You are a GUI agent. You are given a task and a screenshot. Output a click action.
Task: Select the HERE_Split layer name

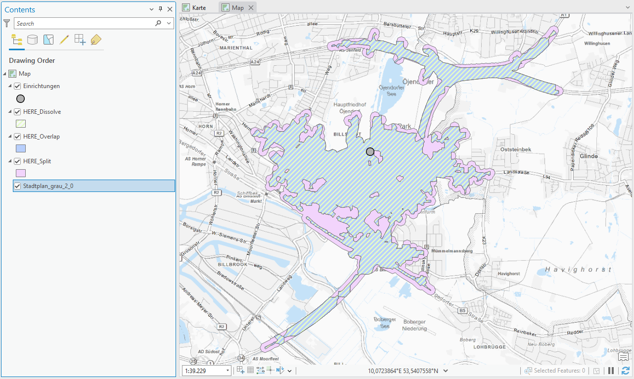(37, 161)
